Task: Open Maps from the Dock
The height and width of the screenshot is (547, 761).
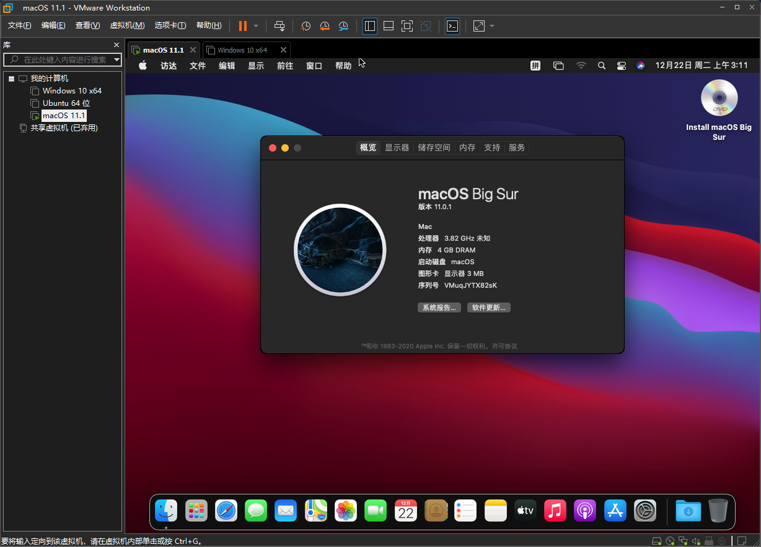Action: tap(316, 510)
